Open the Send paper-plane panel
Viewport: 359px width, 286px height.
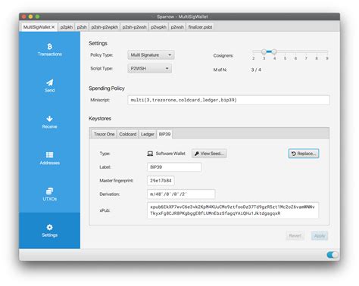tap(50, 85)
